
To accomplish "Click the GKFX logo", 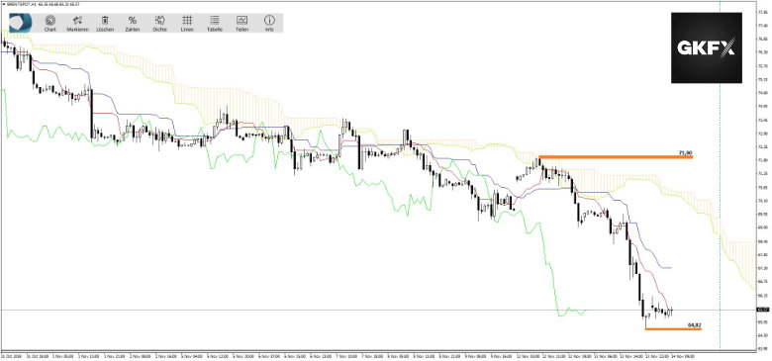I will click(707, 47).
